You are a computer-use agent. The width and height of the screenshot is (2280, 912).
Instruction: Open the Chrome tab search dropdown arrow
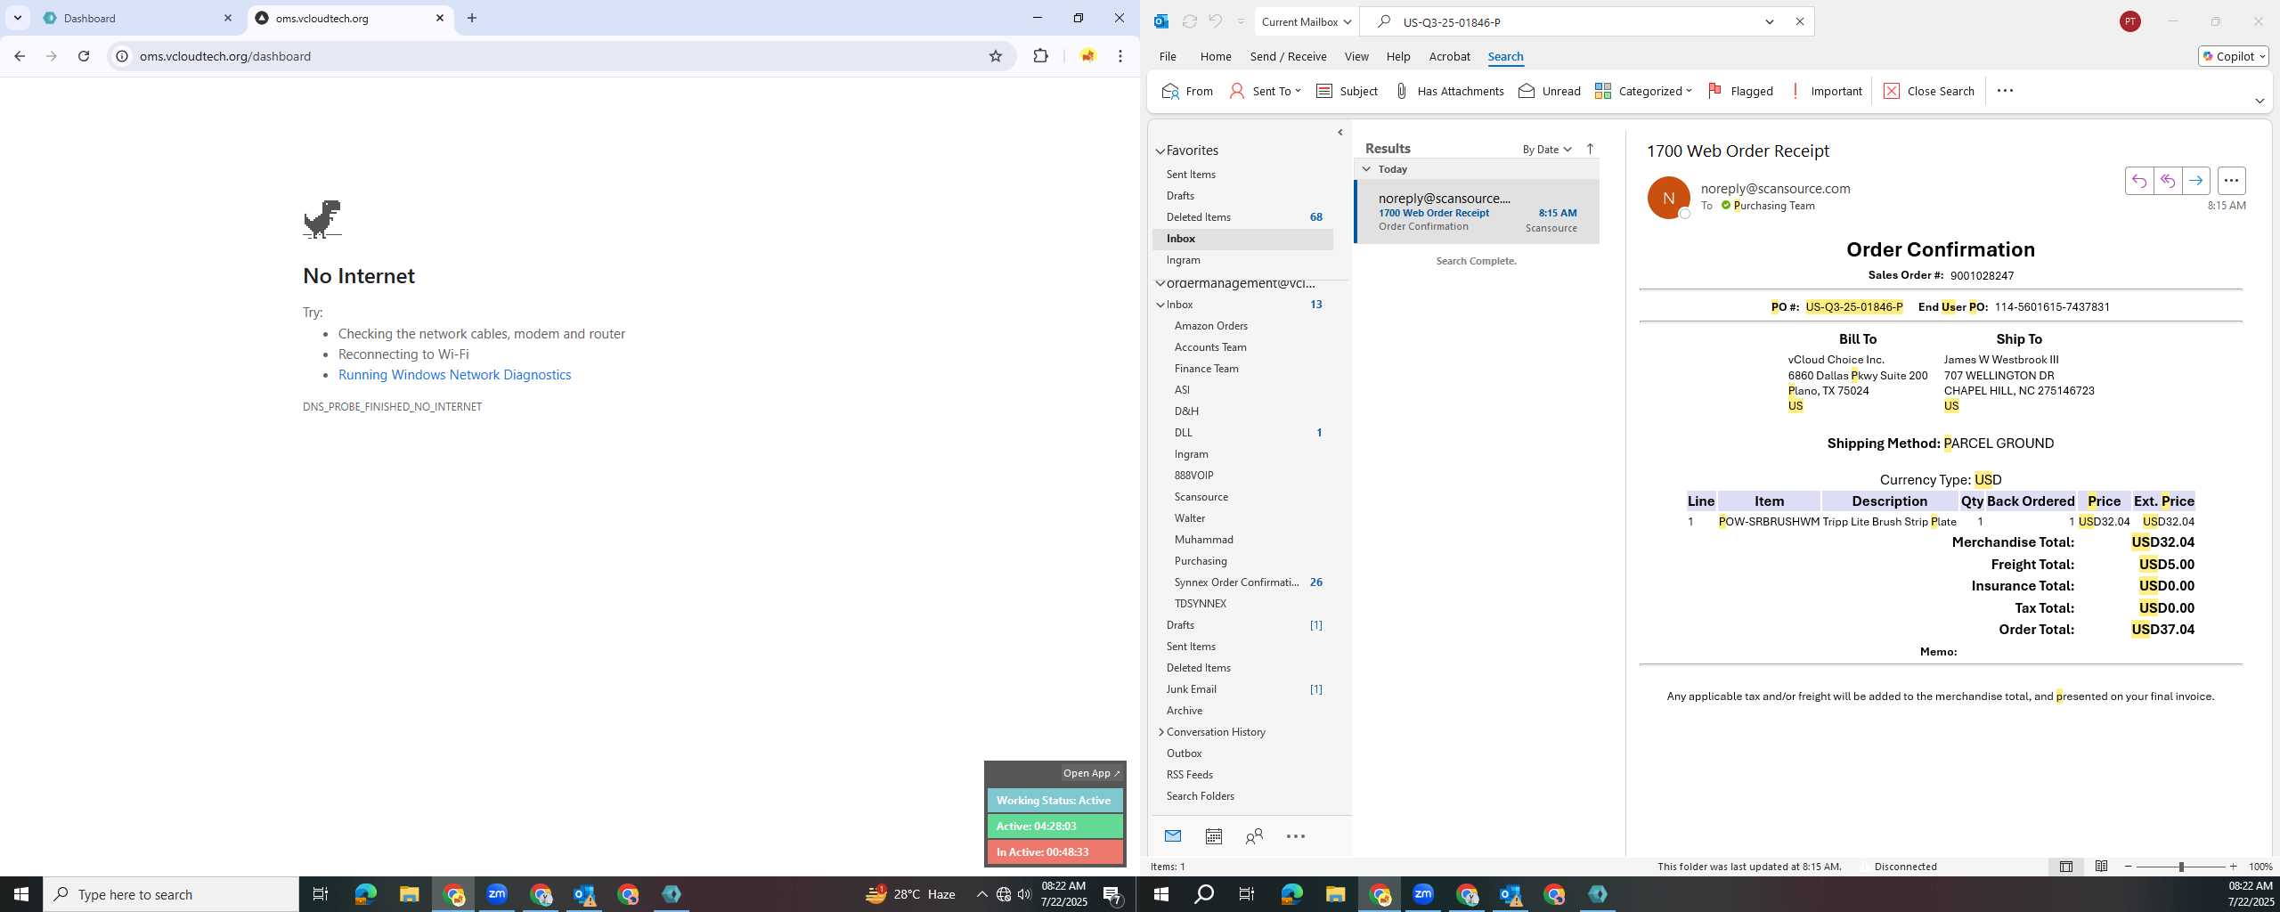click(x=17, y=18)
